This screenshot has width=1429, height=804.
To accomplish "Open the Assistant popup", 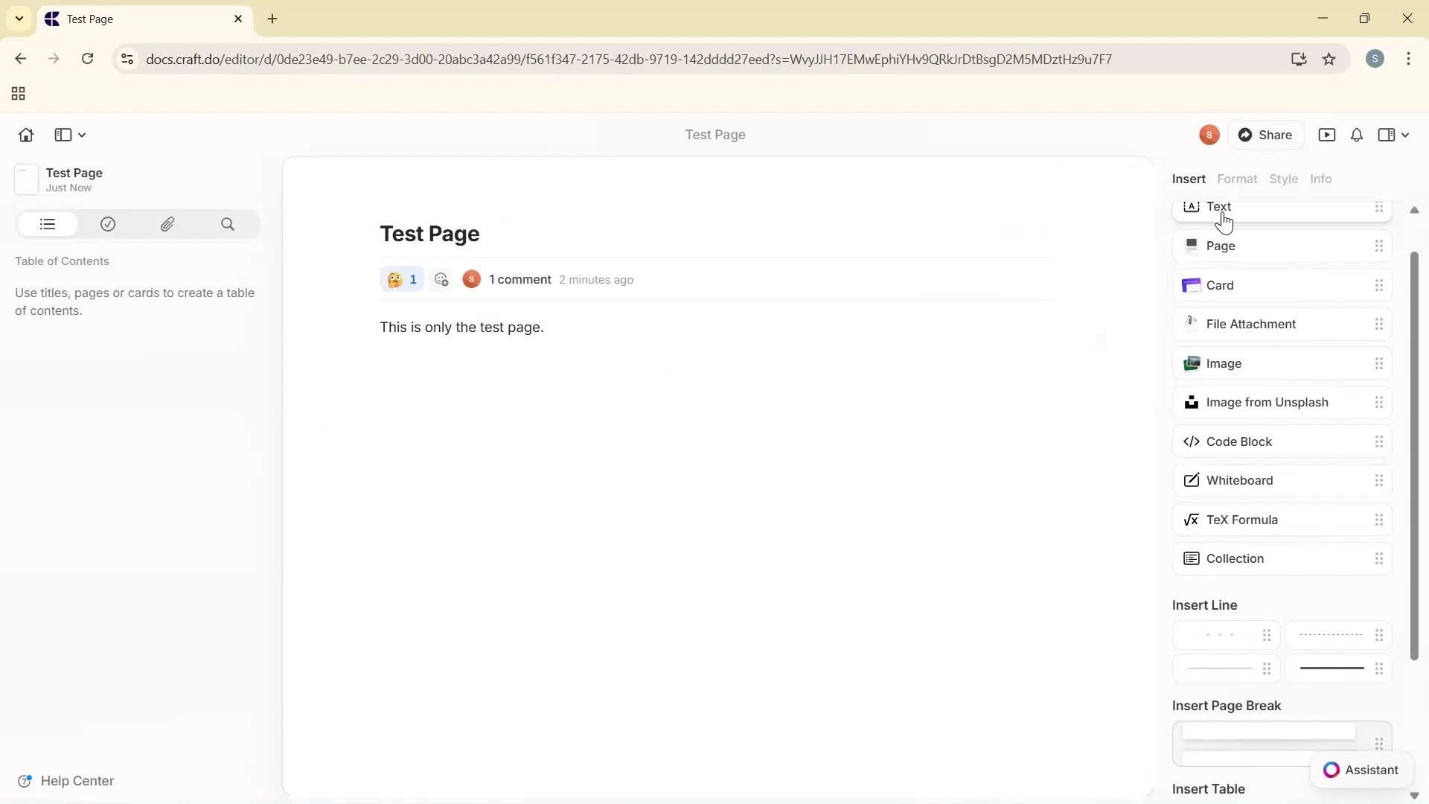I will (x=1361, y=770).
